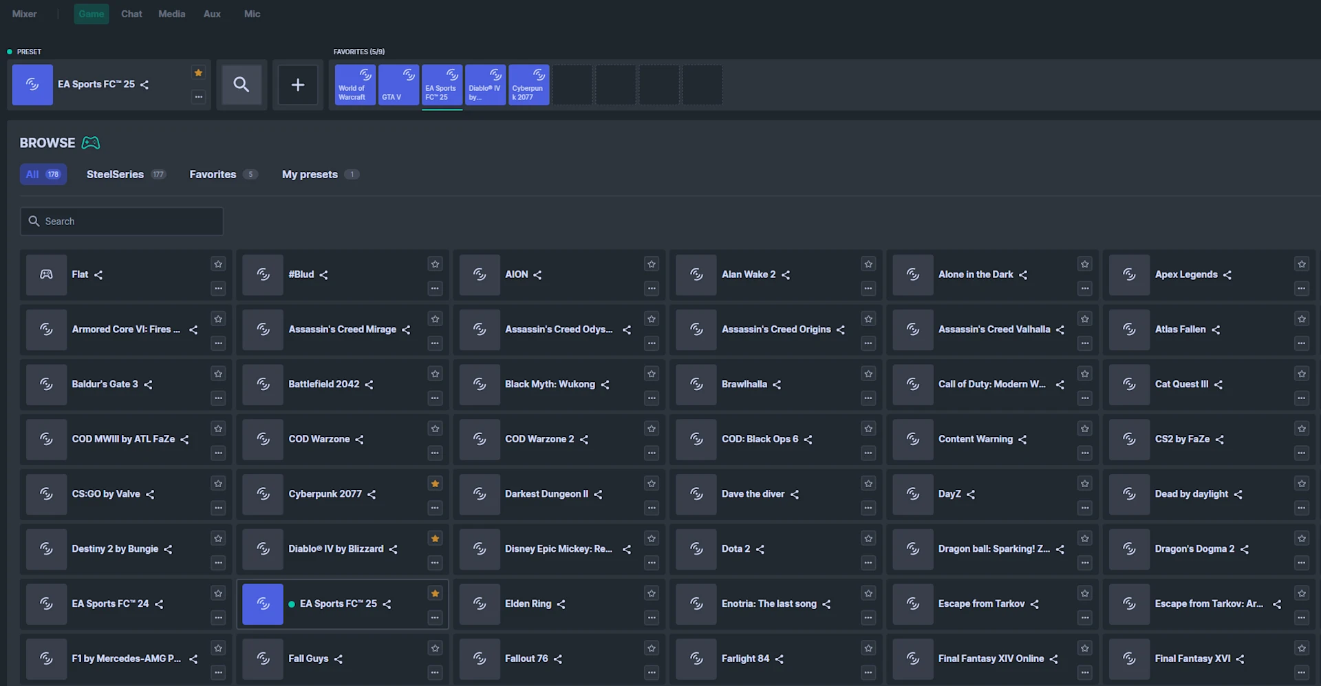Click the preset Search input field
Screen dimensions: 1321x686
[122, 222]
